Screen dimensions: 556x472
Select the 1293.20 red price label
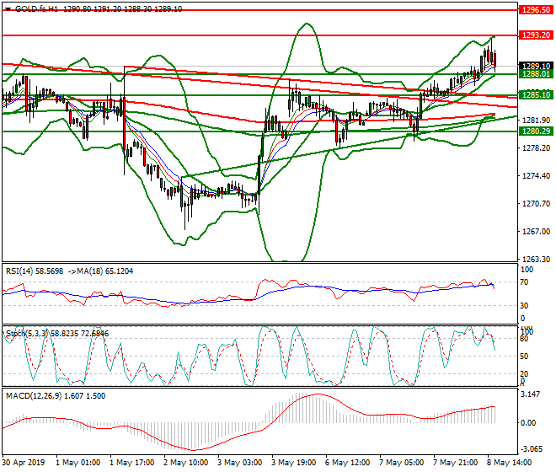point(536,35)
